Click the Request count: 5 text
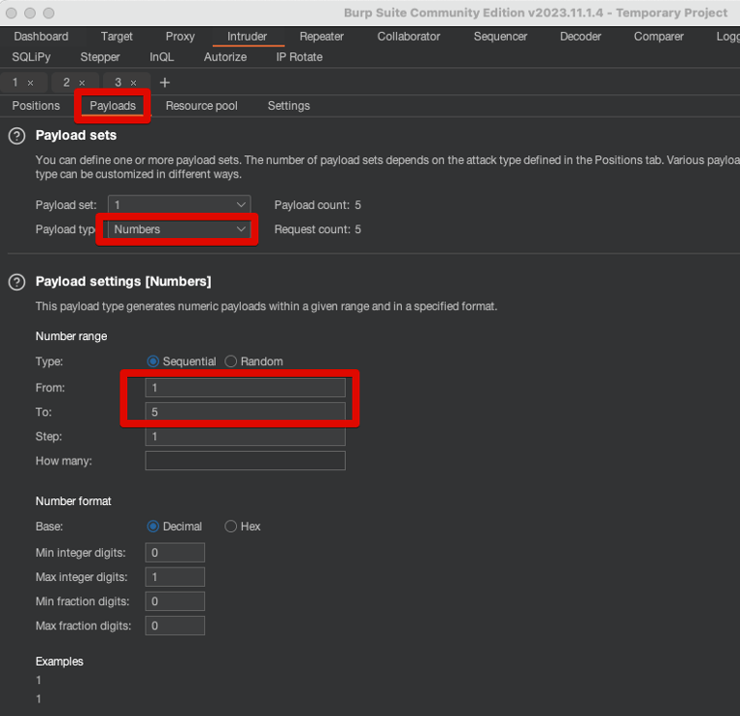The image size is (740, 716). pyautogui.click(x=318, y=229)
